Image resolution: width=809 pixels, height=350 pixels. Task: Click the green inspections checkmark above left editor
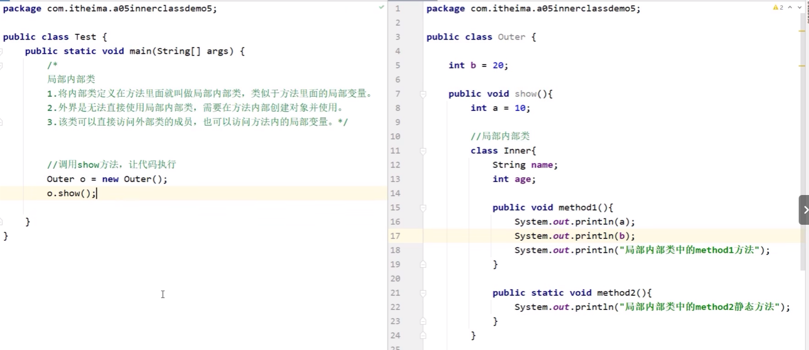point(381,7)
